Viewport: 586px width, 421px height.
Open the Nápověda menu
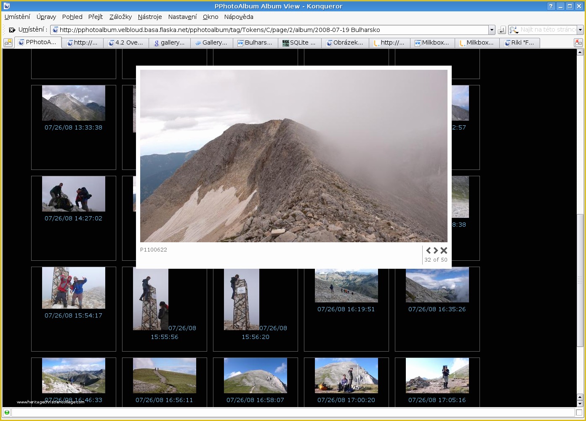[239, 17]
